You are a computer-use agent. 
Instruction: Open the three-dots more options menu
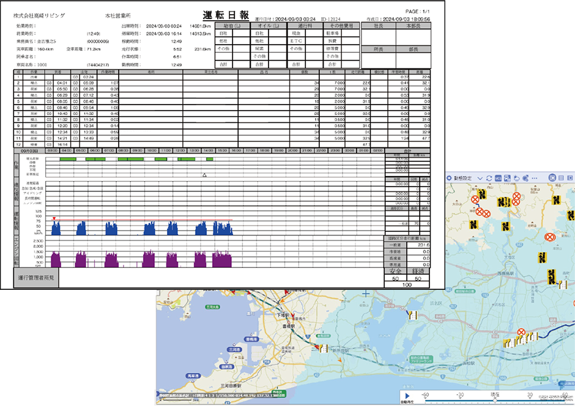pyautogui.click(x=536, y=177)
